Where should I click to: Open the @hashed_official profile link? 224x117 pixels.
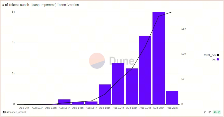[16, 112]
